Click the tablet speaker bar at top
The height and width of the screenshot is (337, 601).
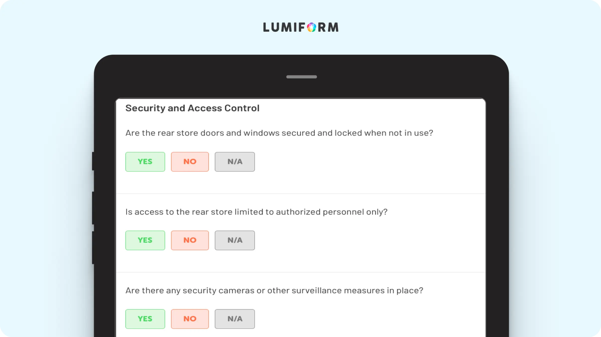pos(301,77)
